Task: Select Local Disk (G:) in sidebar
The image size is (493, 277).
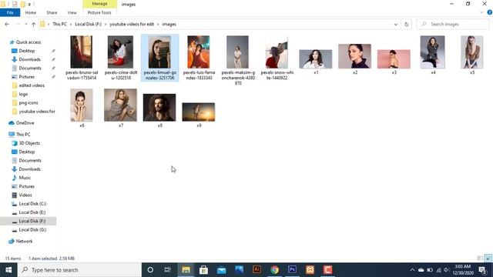Action: [32, 230]
